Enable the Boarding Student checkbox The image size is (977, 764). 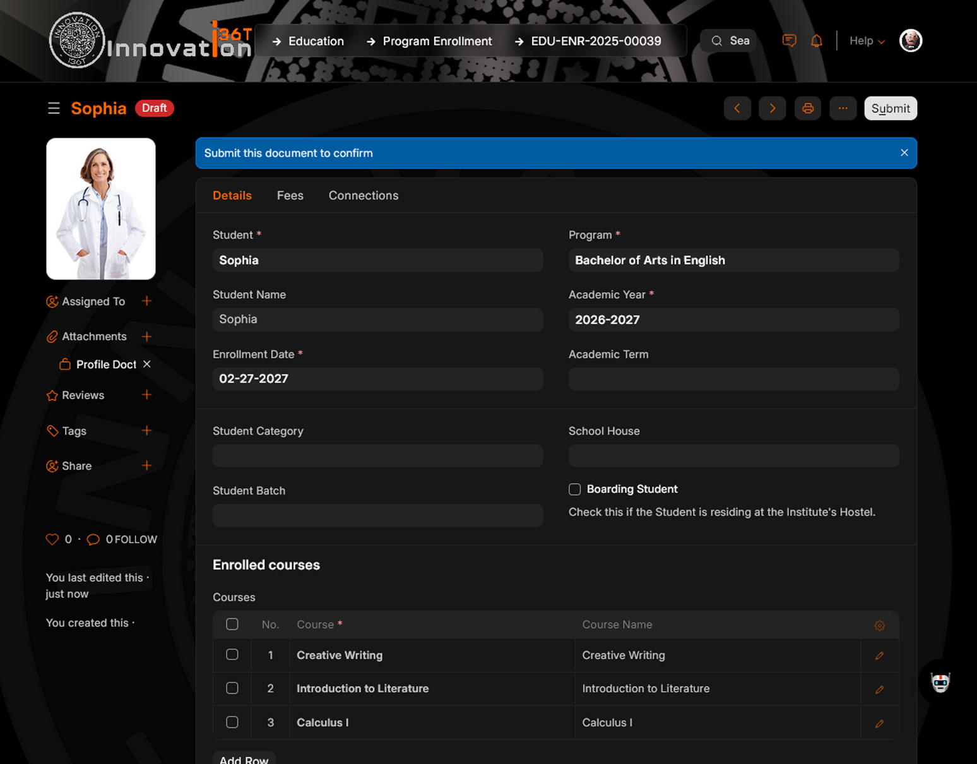575,489
